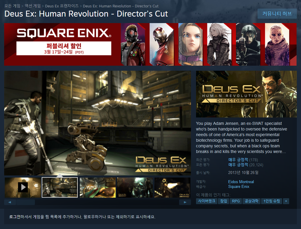
Task: Select the security robot screenshot thumbnail
Action: pos(60,188)
